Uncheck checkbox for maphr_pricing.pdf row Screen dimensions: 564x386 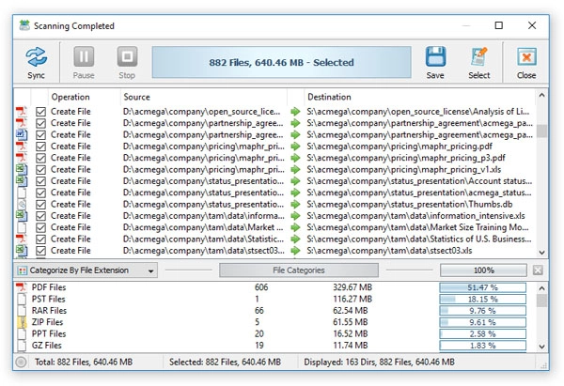click(x=41, y=147)
